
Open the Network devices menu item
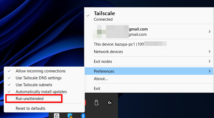coord(149,52)
